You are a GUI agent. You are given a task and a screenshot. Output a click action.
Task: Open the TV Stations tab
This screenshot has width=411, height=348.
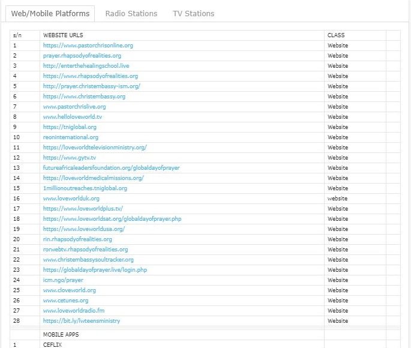click(x=193, y=13)
